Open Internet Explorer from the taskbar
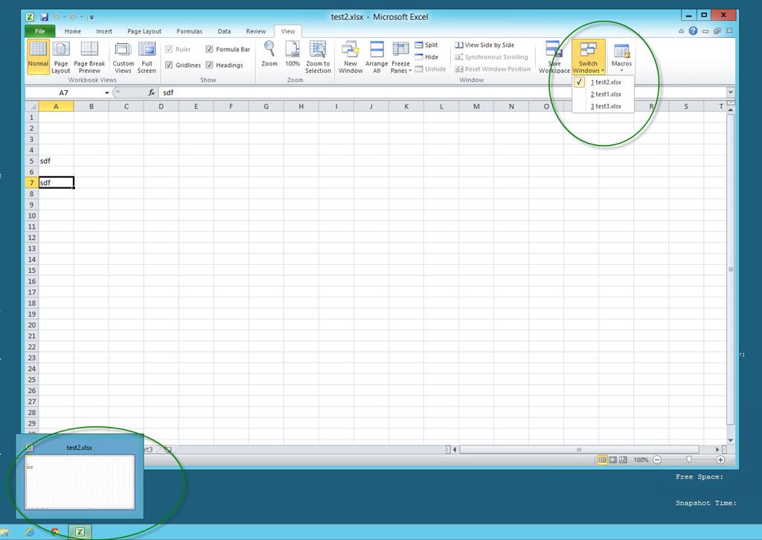 point(30,533)
